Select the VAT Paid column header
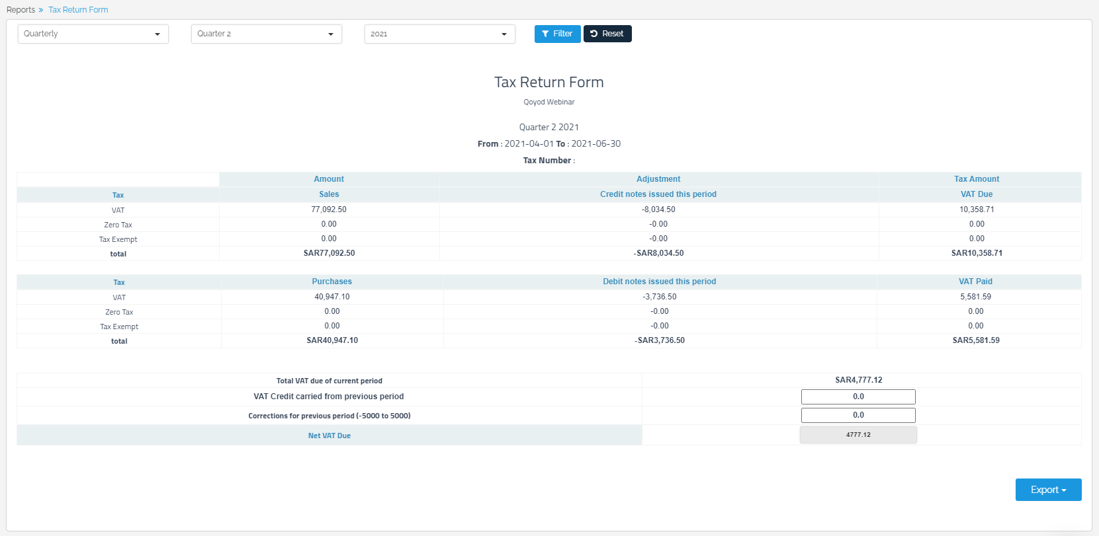1099x536 pixels. pos(975,282)
